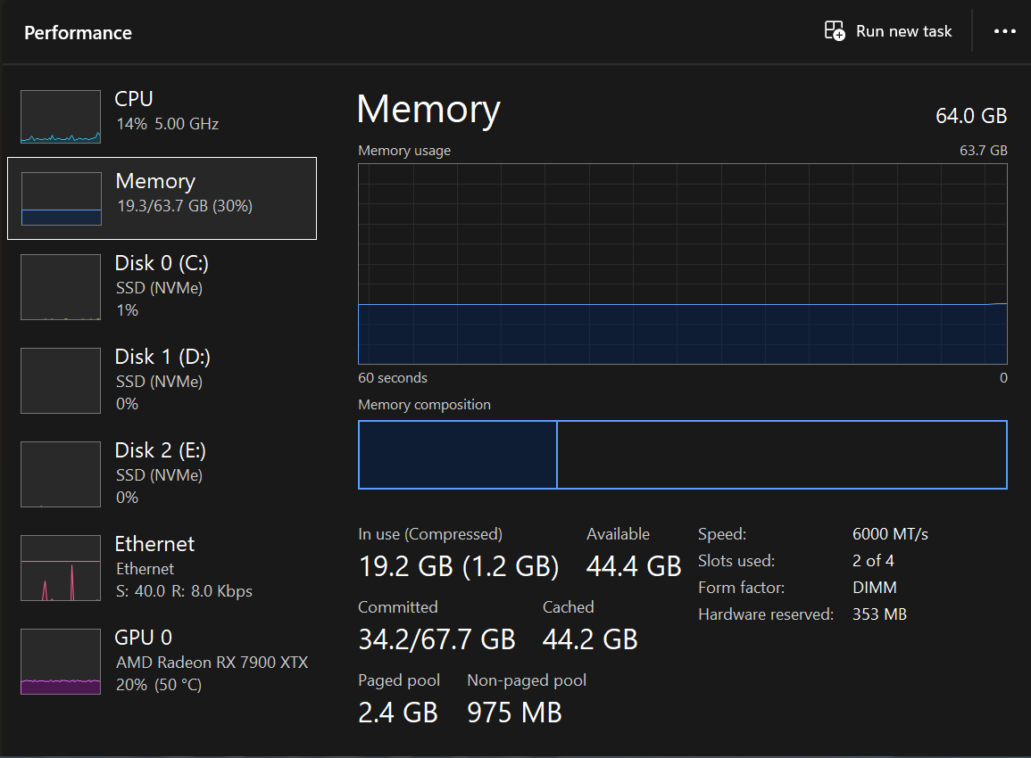Show the Ethernet network details
1031x758 pixels.
pos(162,568)
